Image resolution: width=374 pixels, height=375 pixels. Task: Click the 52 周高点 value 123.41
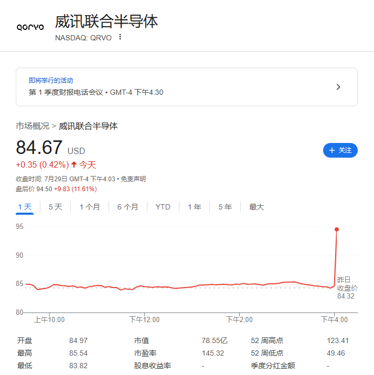click(338, 340)
